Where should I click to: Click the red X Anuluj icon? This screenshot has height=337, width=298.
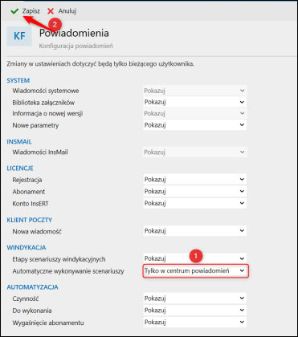coord(51,11)
